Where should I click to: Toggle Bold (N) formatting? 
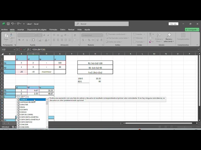19,40
